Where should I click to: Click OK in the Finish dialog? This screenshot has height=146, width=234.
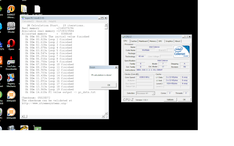(x=109, y=85)
